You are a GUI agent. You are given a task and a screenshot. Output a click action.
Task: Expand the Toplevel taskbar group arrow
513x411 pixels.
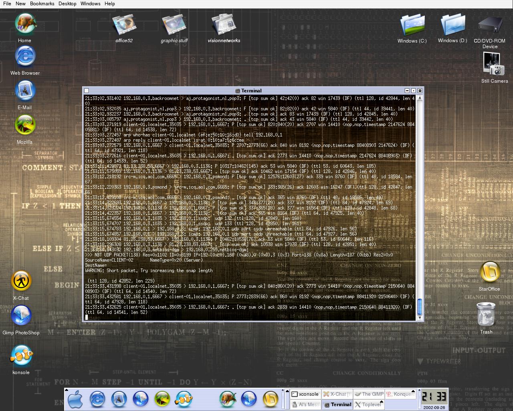tap(382, 402)
